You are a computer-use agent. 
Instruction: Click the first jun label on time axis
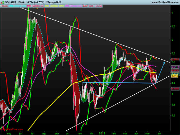tap(21, 133)
